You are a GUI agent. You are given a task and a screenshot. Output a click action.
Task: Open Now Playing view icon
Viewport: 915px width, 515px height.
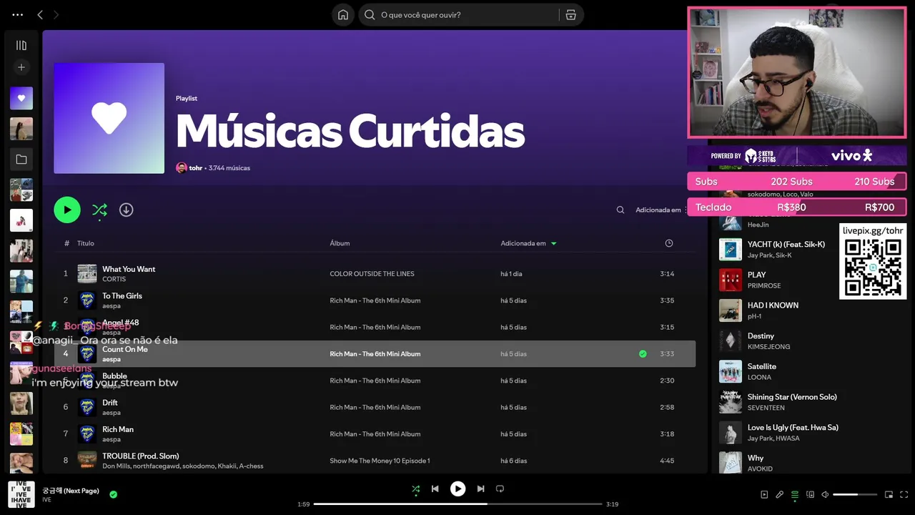[x=764, y=494]
